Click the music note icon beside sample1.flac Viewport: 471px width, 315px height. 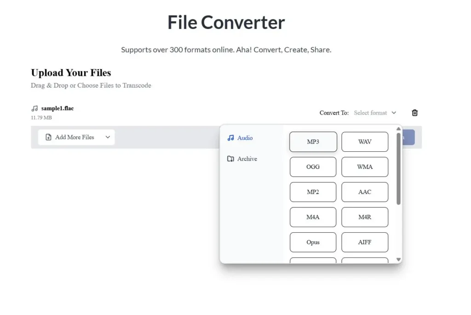(34, 109)
